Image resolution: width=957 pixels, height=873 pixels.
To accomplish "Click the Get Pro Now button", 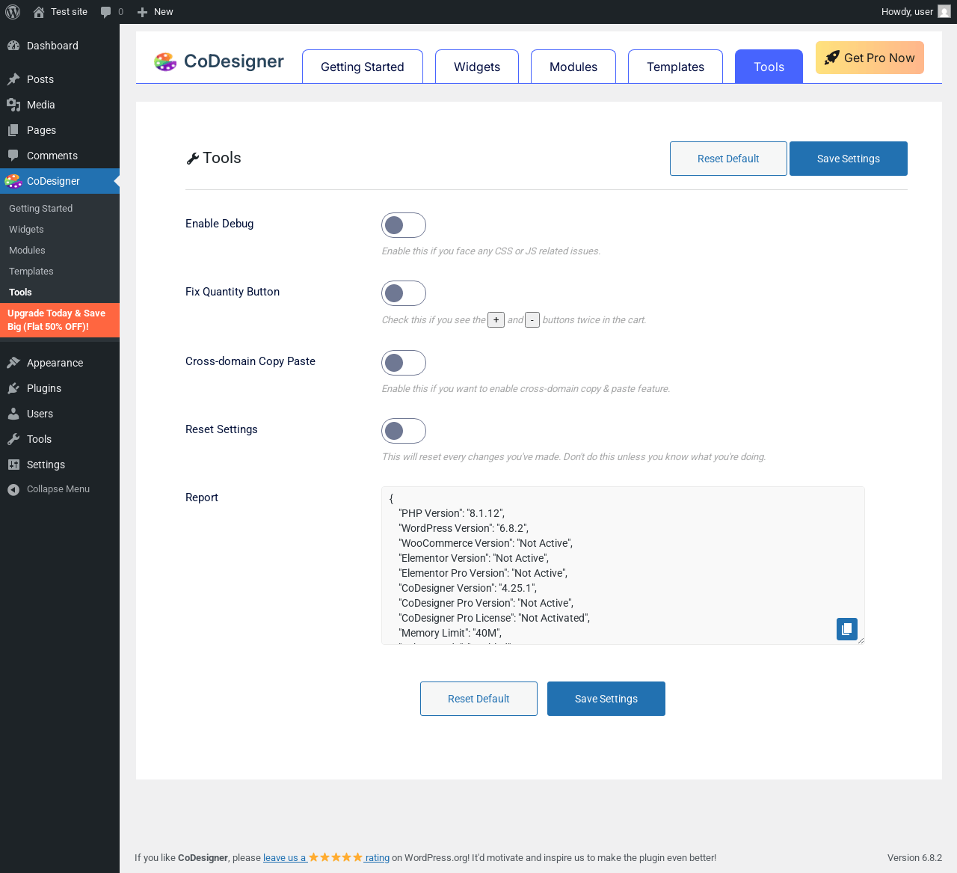I will [870, 58].
